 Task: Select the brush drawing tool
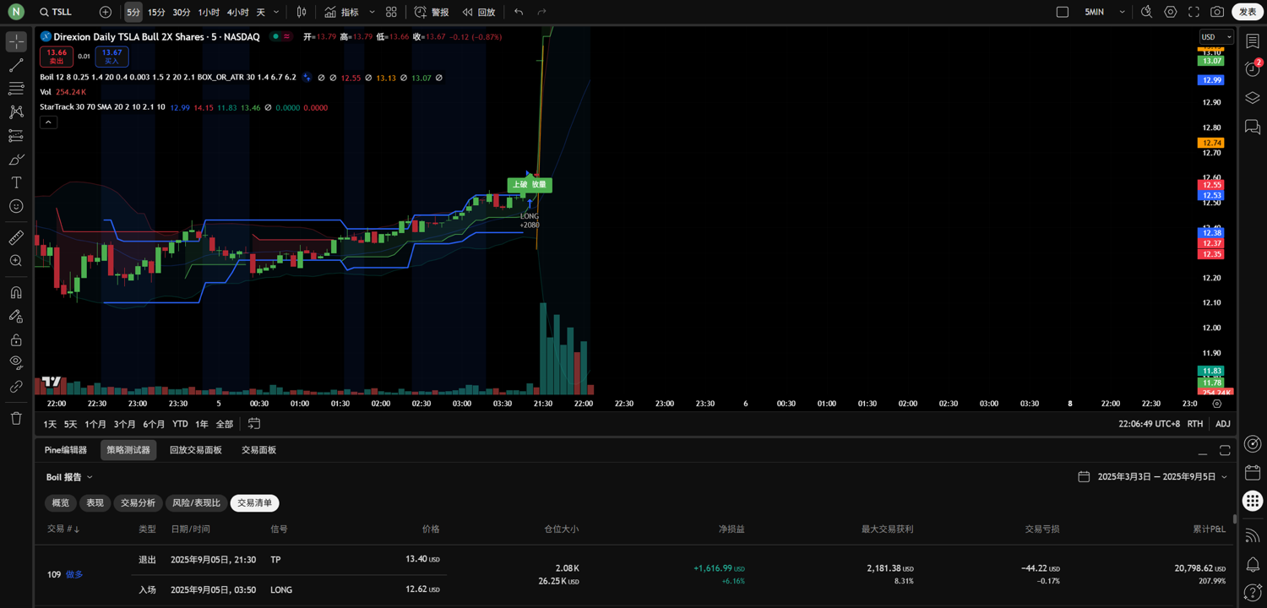tap(16, 159)
